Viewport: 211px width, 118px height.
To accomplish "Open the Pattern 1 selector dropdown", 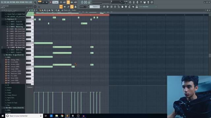I will point(95,7).
